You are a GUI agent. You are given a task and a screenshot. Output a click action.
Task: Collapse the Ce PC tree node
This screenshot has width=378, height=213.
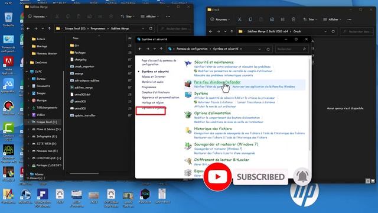(x=27, y=72)
